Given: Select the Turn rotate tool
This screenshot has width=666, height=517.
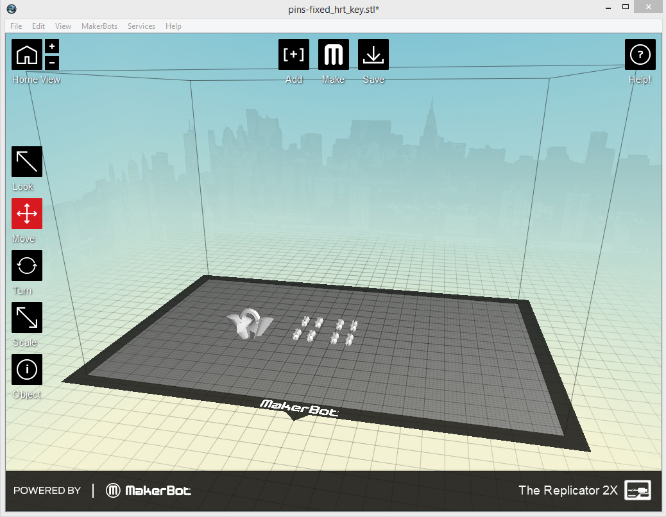Looking at the screenshot, I should click(x=27, y=266).
